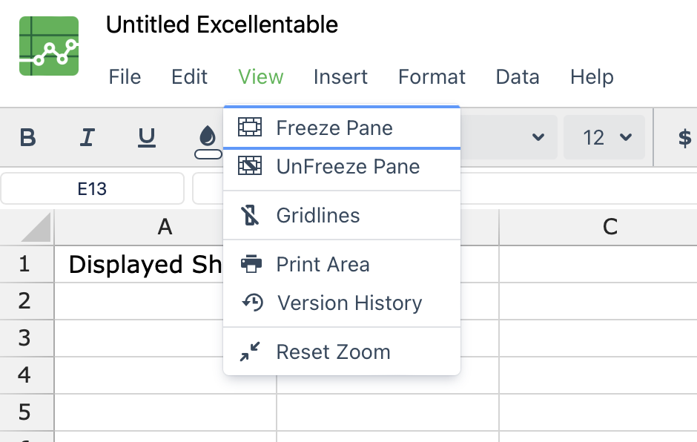Screen dimensions: 697x442
Task: Select column C header
Action: pos(610,227)
